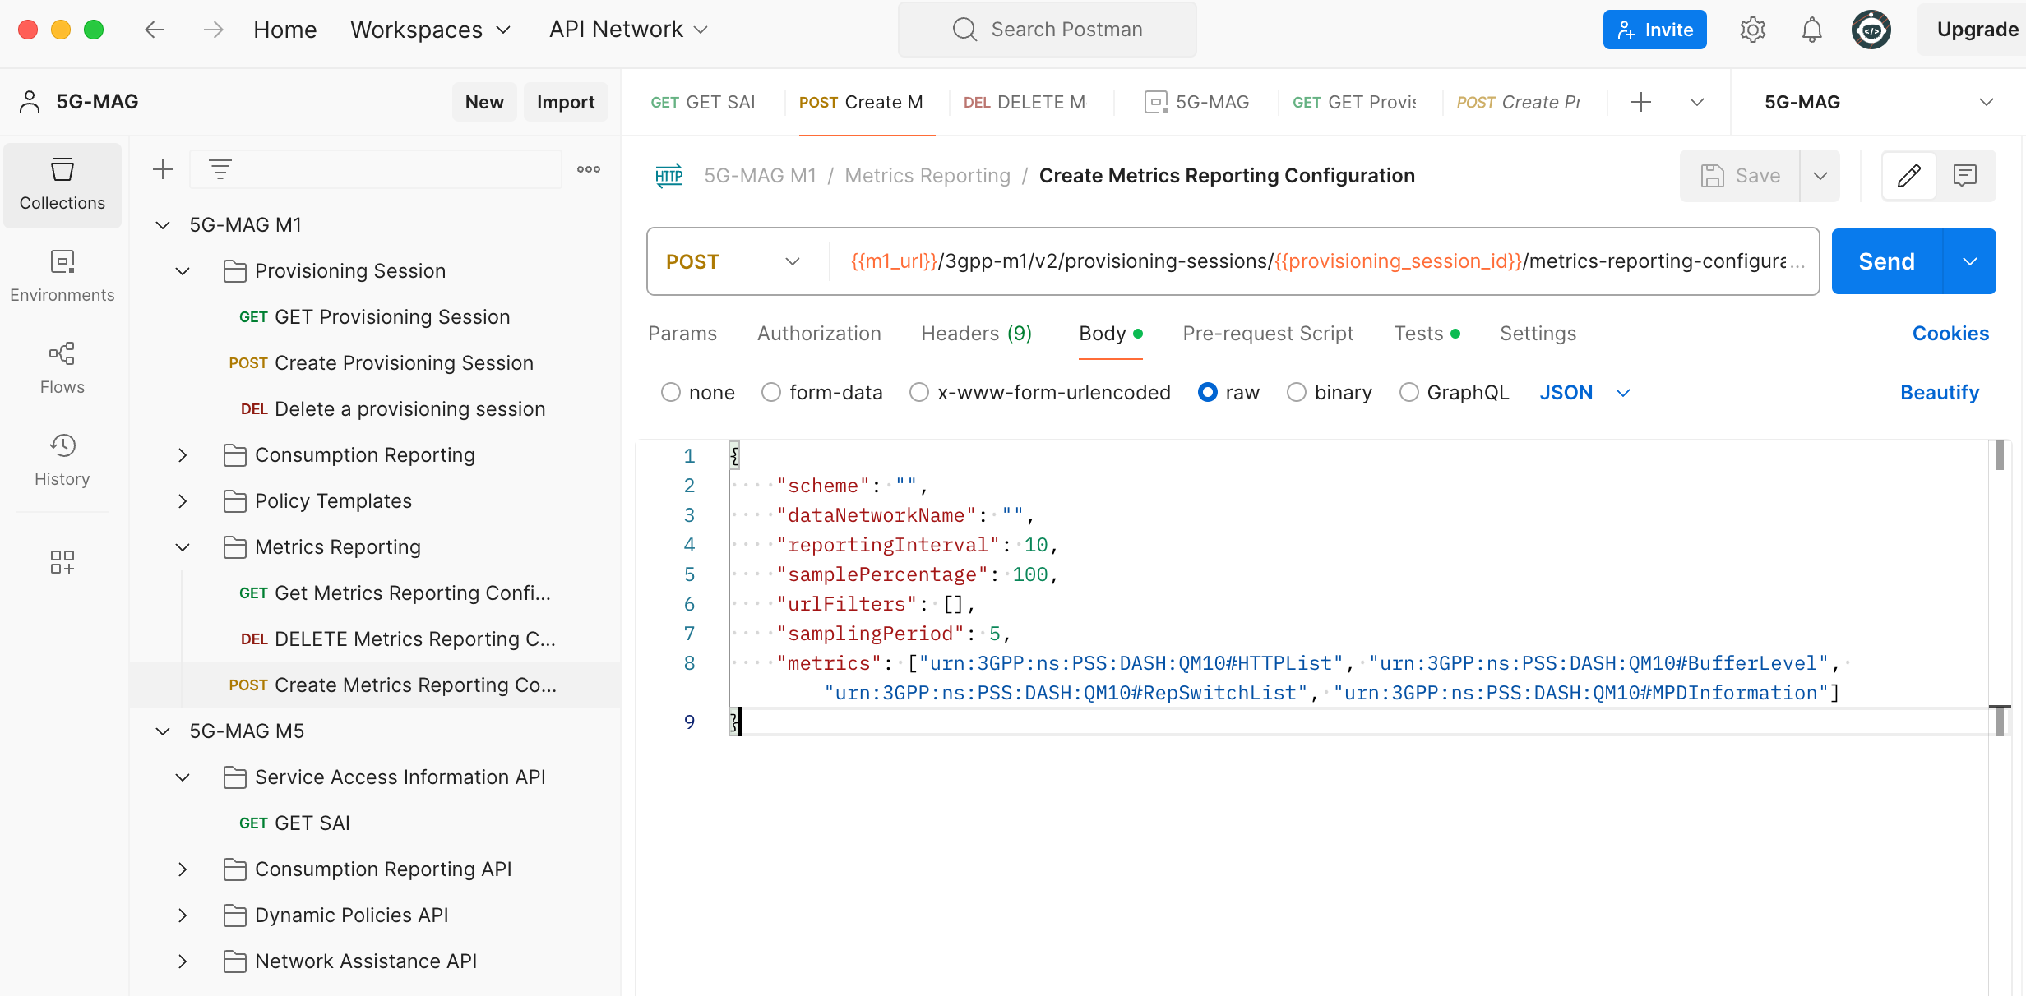This screenshot has height=996, width=2026.
Task: Select the raw body radio button
Action: tap(1207, 392)
